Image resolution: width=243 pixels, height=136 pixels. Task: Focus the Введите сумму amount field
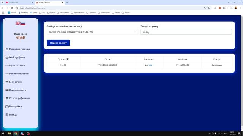186,32
